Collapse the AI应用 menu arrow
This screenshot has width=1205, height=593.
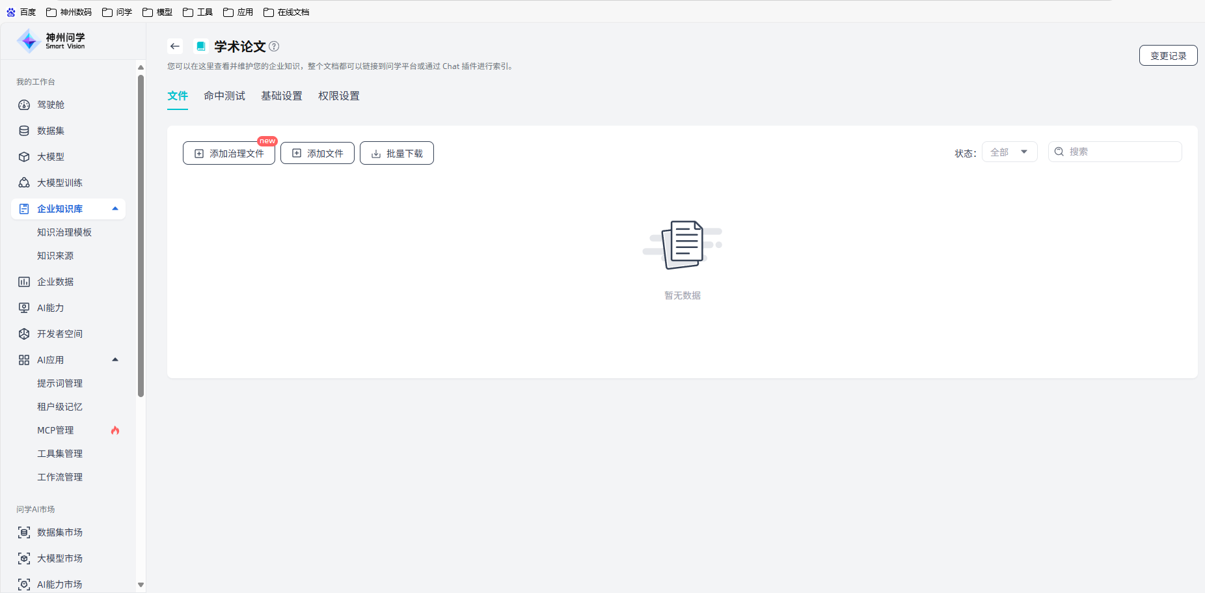click(x=115, y=360)
